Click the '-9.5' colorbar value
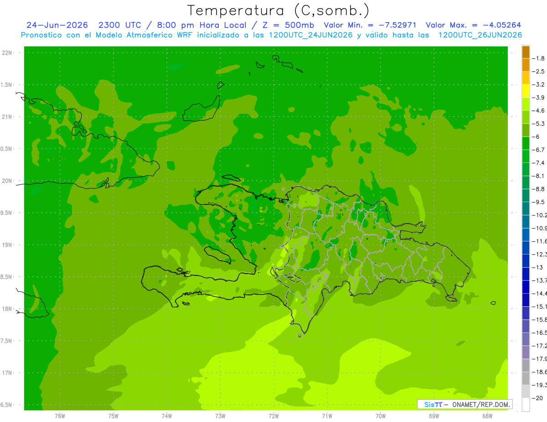 [x=538, y=202]
